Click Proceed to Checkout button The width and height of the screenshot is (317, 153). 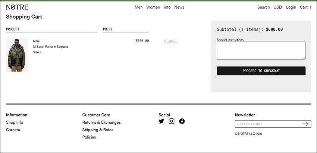click(x=261, y=71)
